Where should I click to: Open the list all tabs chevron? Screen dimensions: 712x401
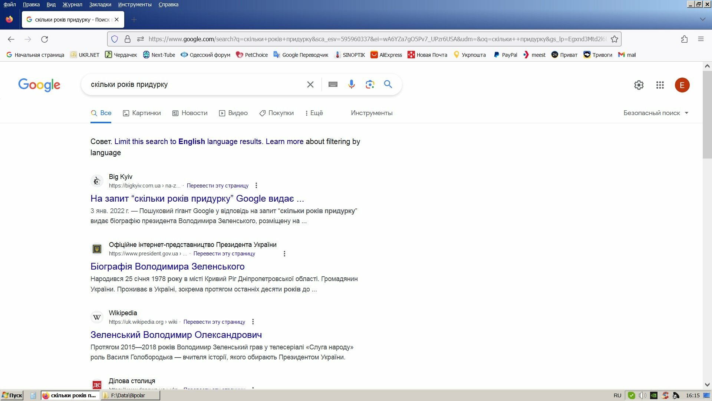702,19
